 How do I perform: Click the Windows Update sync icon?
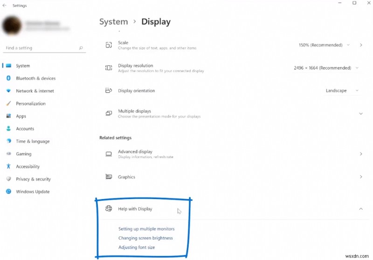pyautogui.click(x=8, y=191)
